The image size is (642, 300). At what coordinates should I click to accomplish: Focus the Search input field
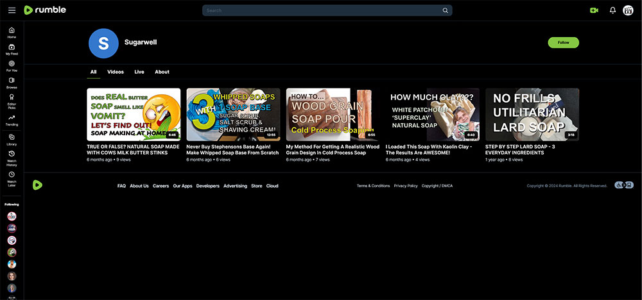tap(327, 11)
